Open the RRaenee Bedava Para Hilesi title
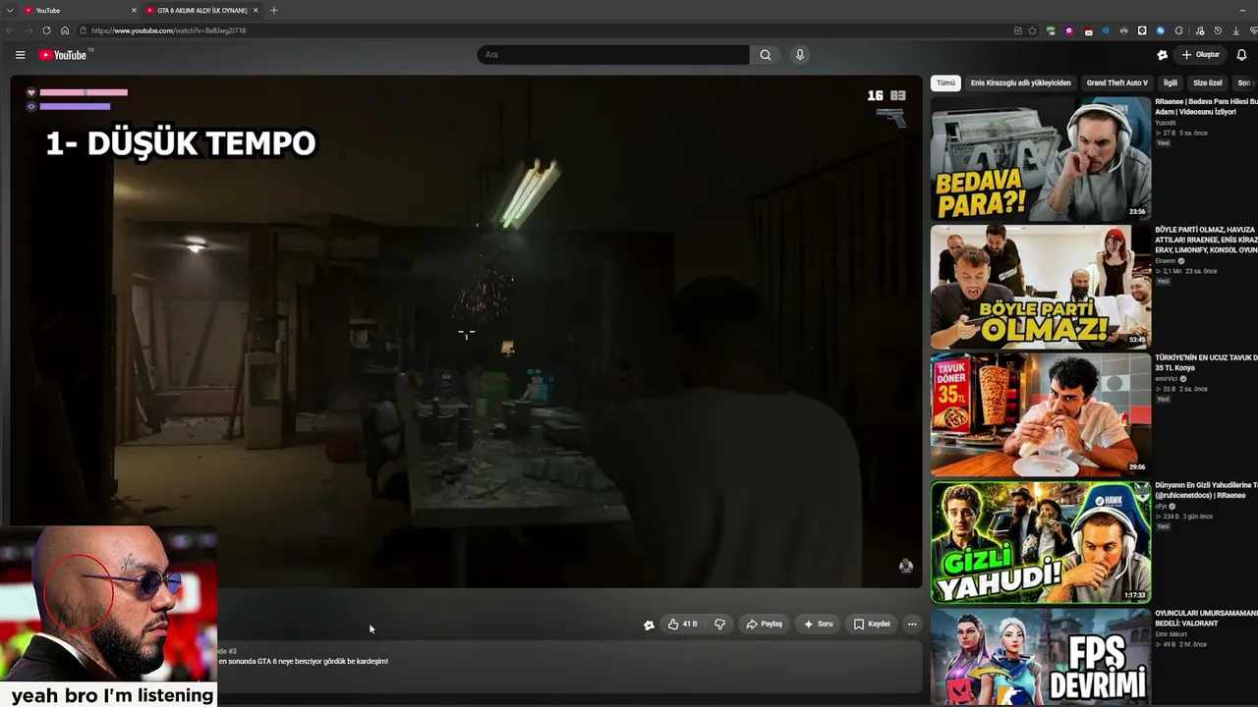 pyautogui.click(x=1206, y=107)
